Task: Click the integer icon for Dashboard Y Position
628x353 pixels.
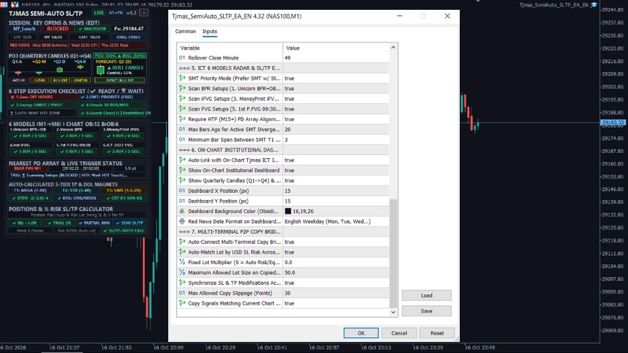Action: [182, 201]
